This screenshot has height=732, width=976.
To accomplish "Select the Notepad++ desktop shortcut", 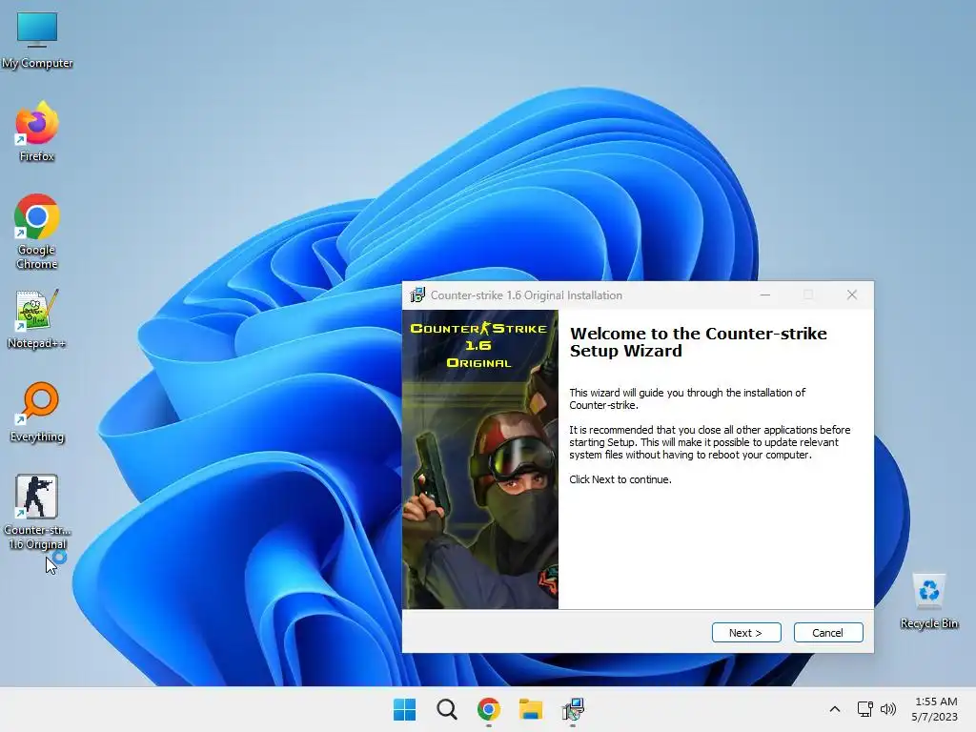I will [37, 318].
